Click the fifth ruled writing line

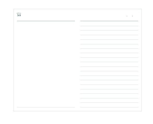tap(109, 44)
